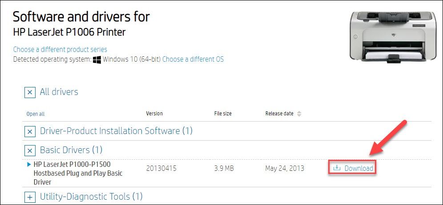443x205 pixels.
Task: Click the HP LaserJet P1006 printer image
Action: pos(392,36)
